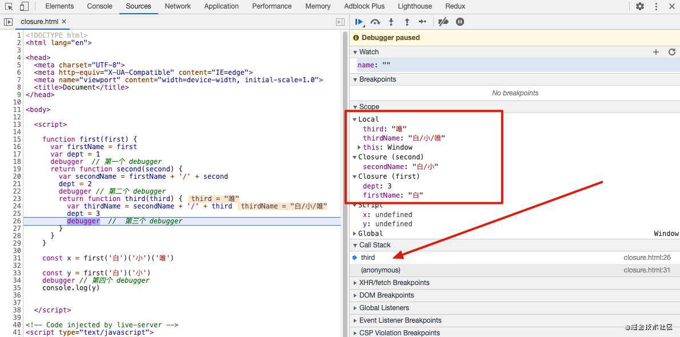Hide the debugger sidebar
Viewport: 680px width, 337px height.
click(341, 22)
